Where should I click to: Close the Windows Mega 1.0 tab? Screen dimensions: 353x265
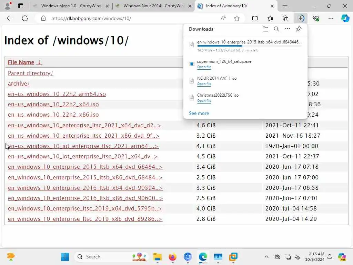point(108,6)
